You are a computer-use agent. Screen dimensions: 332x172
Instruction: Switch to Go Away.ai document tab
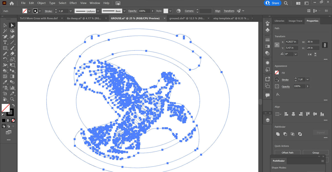pos(84,18)
